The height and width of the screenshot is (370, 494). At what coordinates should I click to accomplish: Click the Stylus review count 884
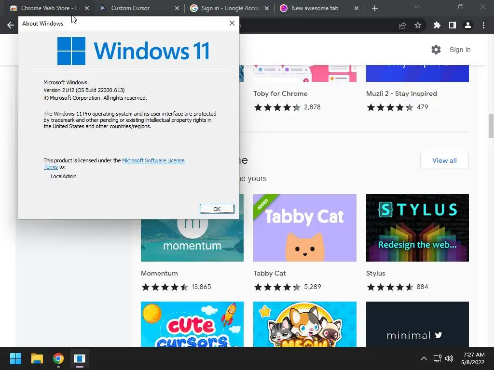click(x=423, y=287)
